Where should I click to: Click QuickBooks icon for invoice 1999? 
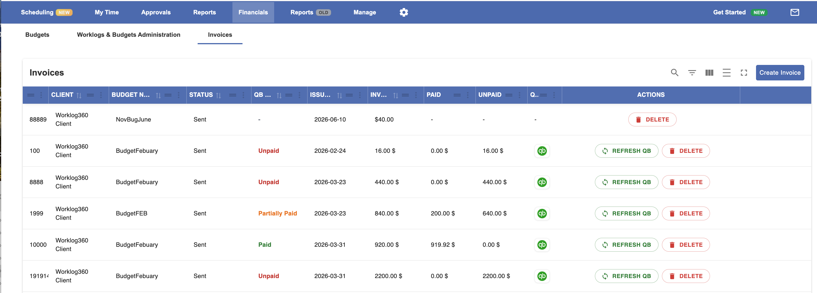[x=542, y=213]
